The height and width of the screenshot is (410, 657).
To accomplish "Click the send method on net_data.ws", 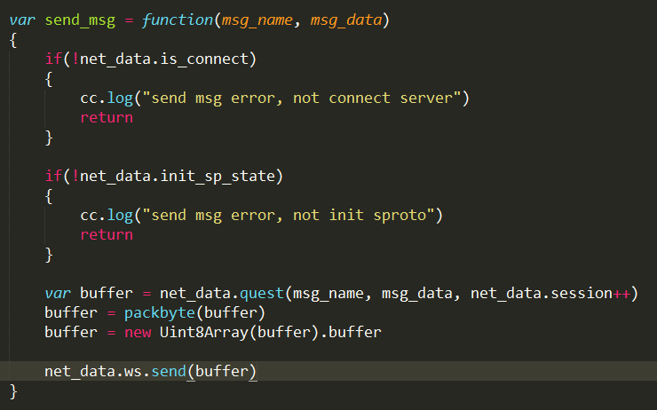I will click(x=167, y=372).
